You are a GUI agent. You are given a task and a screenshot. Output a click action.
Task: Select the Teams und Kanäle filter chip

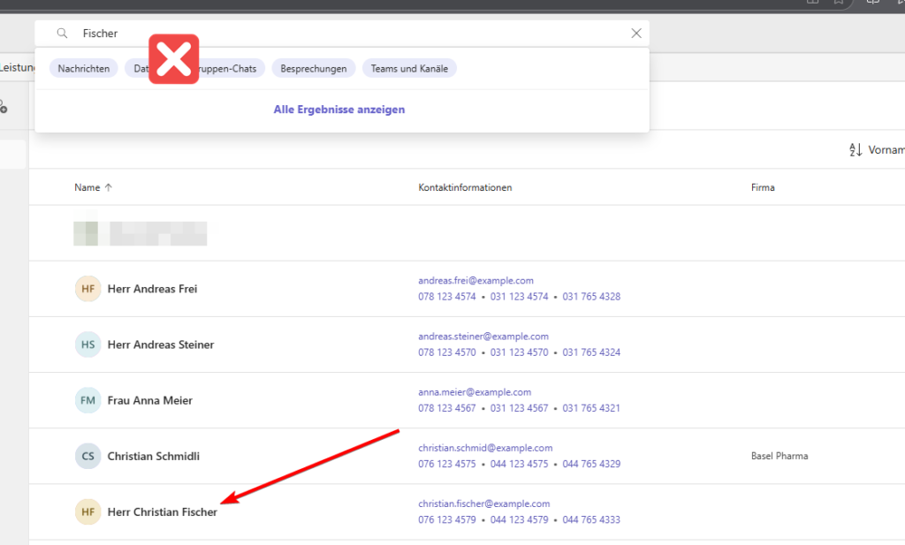point(409,68)
